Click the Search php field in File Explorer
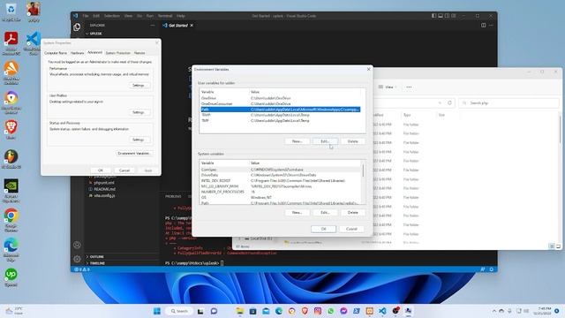This screenshot has height=318, width=565. [x=508, y=102]
